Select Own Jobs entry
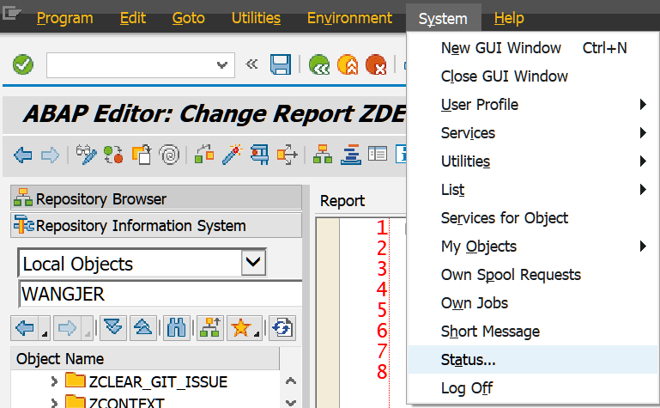Viewport: 660px width, 408px height. tap(533, 303)
